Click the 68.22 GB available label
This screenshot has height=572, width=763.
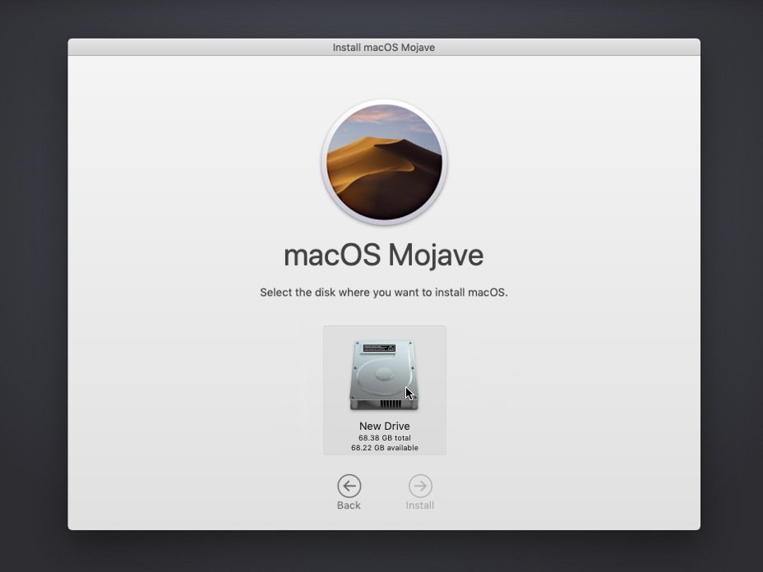click(x=384, y=448)
